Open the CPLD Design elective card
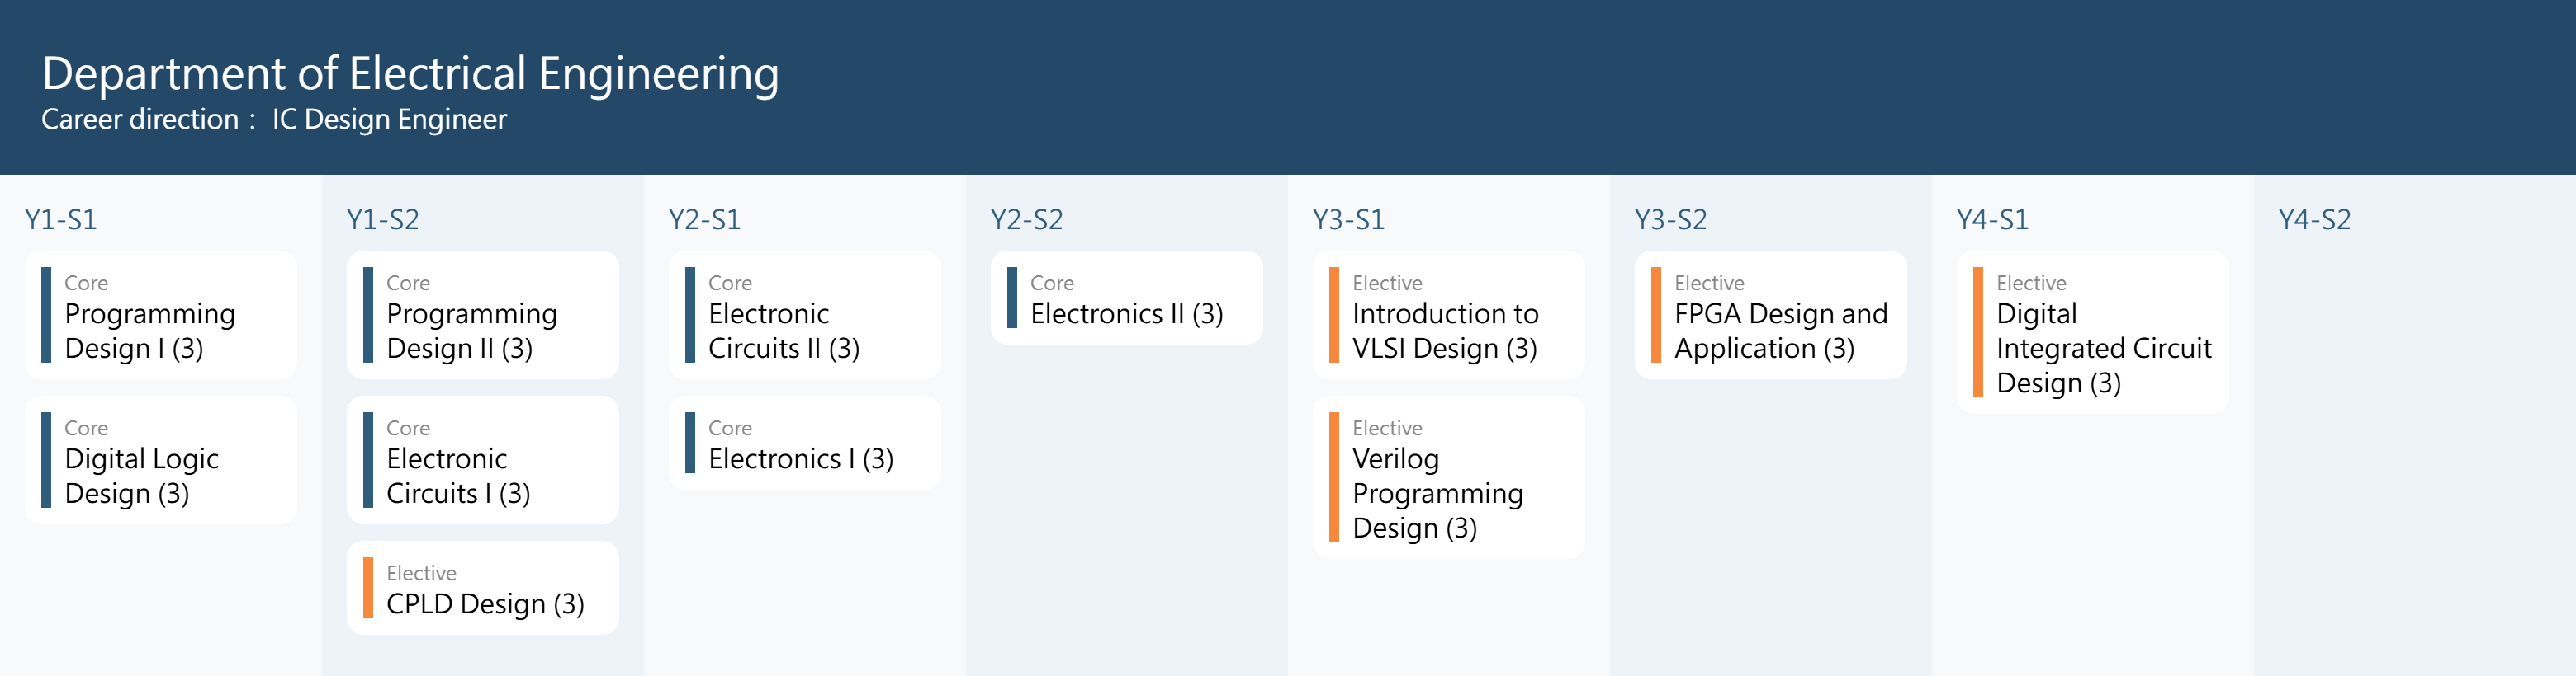 coord(484,589)
